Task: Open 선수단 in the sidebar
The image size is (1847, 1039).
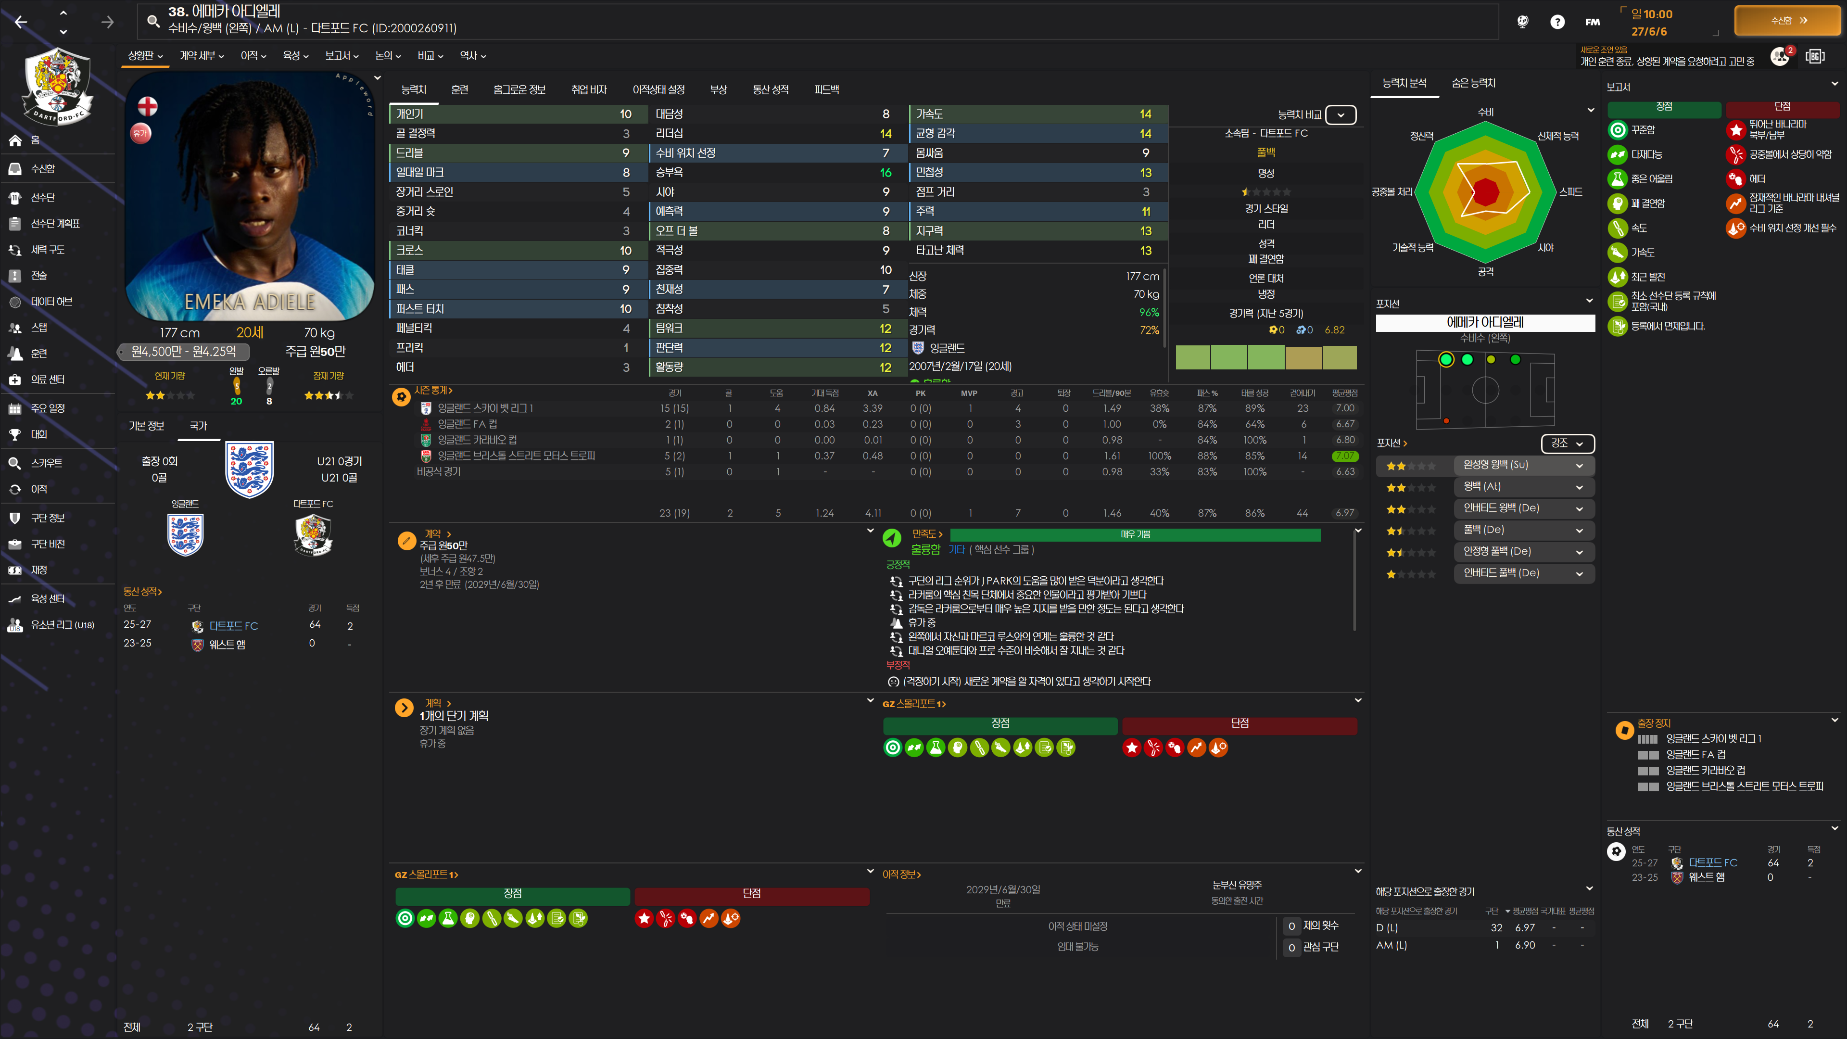Action: point(42,198)
